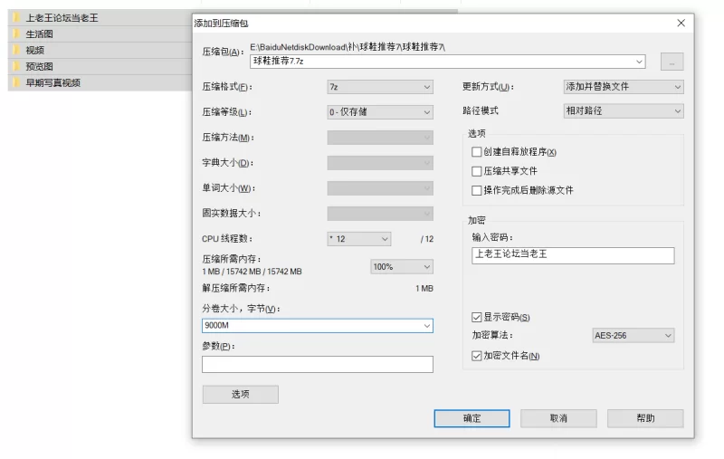Open the archive name 球鞋推荐7.7z dropdown
The height and width of the screenshot is (459, 724).
click(x=639, y=62)
